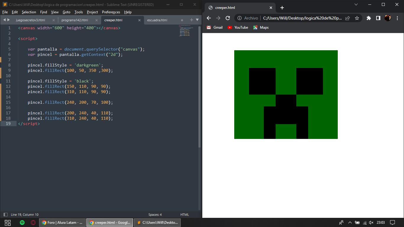Image resolution: width=404 pixels, height=227 pixels.
Task: Open the Selection menu
Action: coord(29,12)
